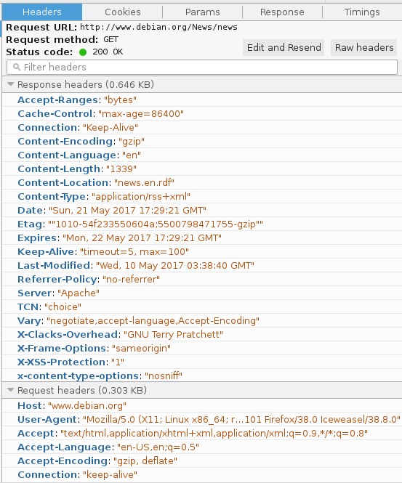The height and width of the screenshot is (483, 402).
Task: Click the Raw headers button
Action: 363,47
